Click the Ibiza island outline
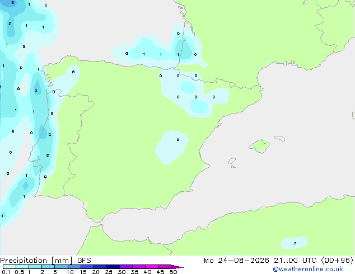 click(x=232, y=161)
